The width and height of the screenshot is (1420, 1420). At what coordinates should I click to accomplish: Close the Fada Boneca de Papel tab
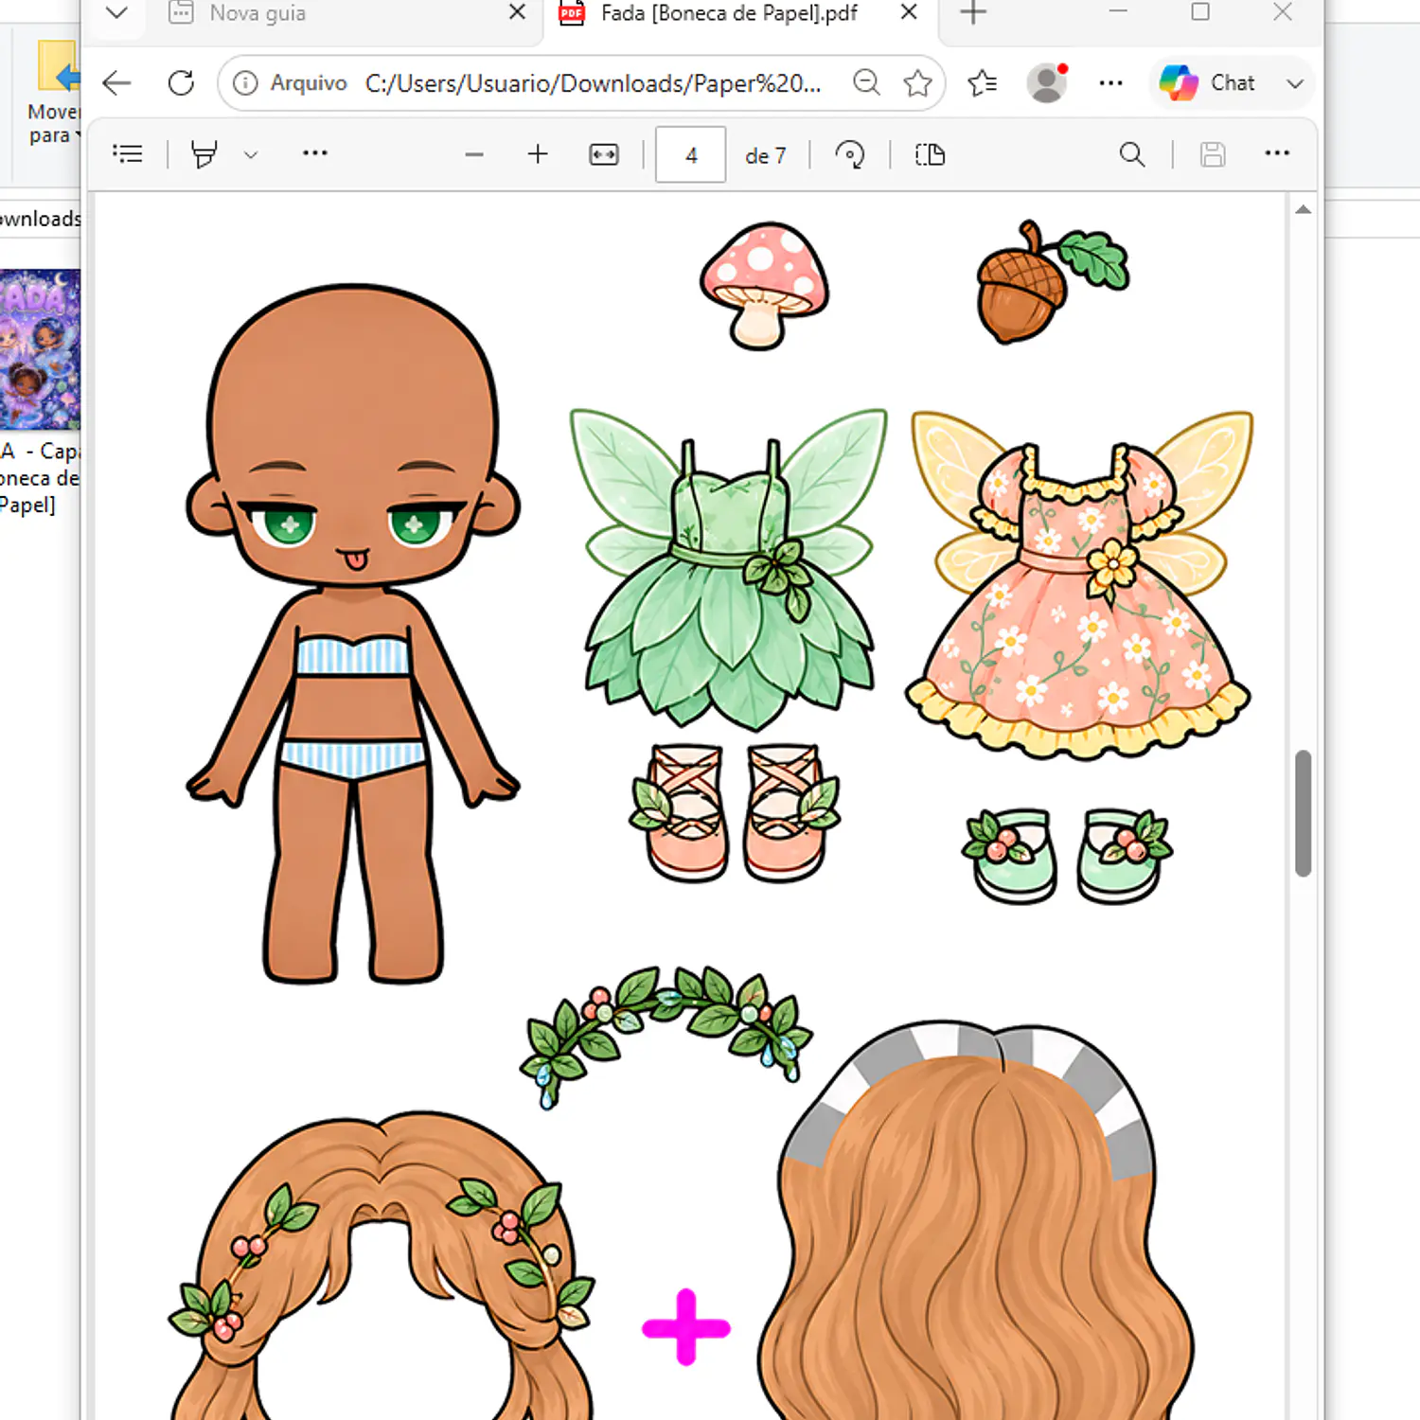point(908,12)
